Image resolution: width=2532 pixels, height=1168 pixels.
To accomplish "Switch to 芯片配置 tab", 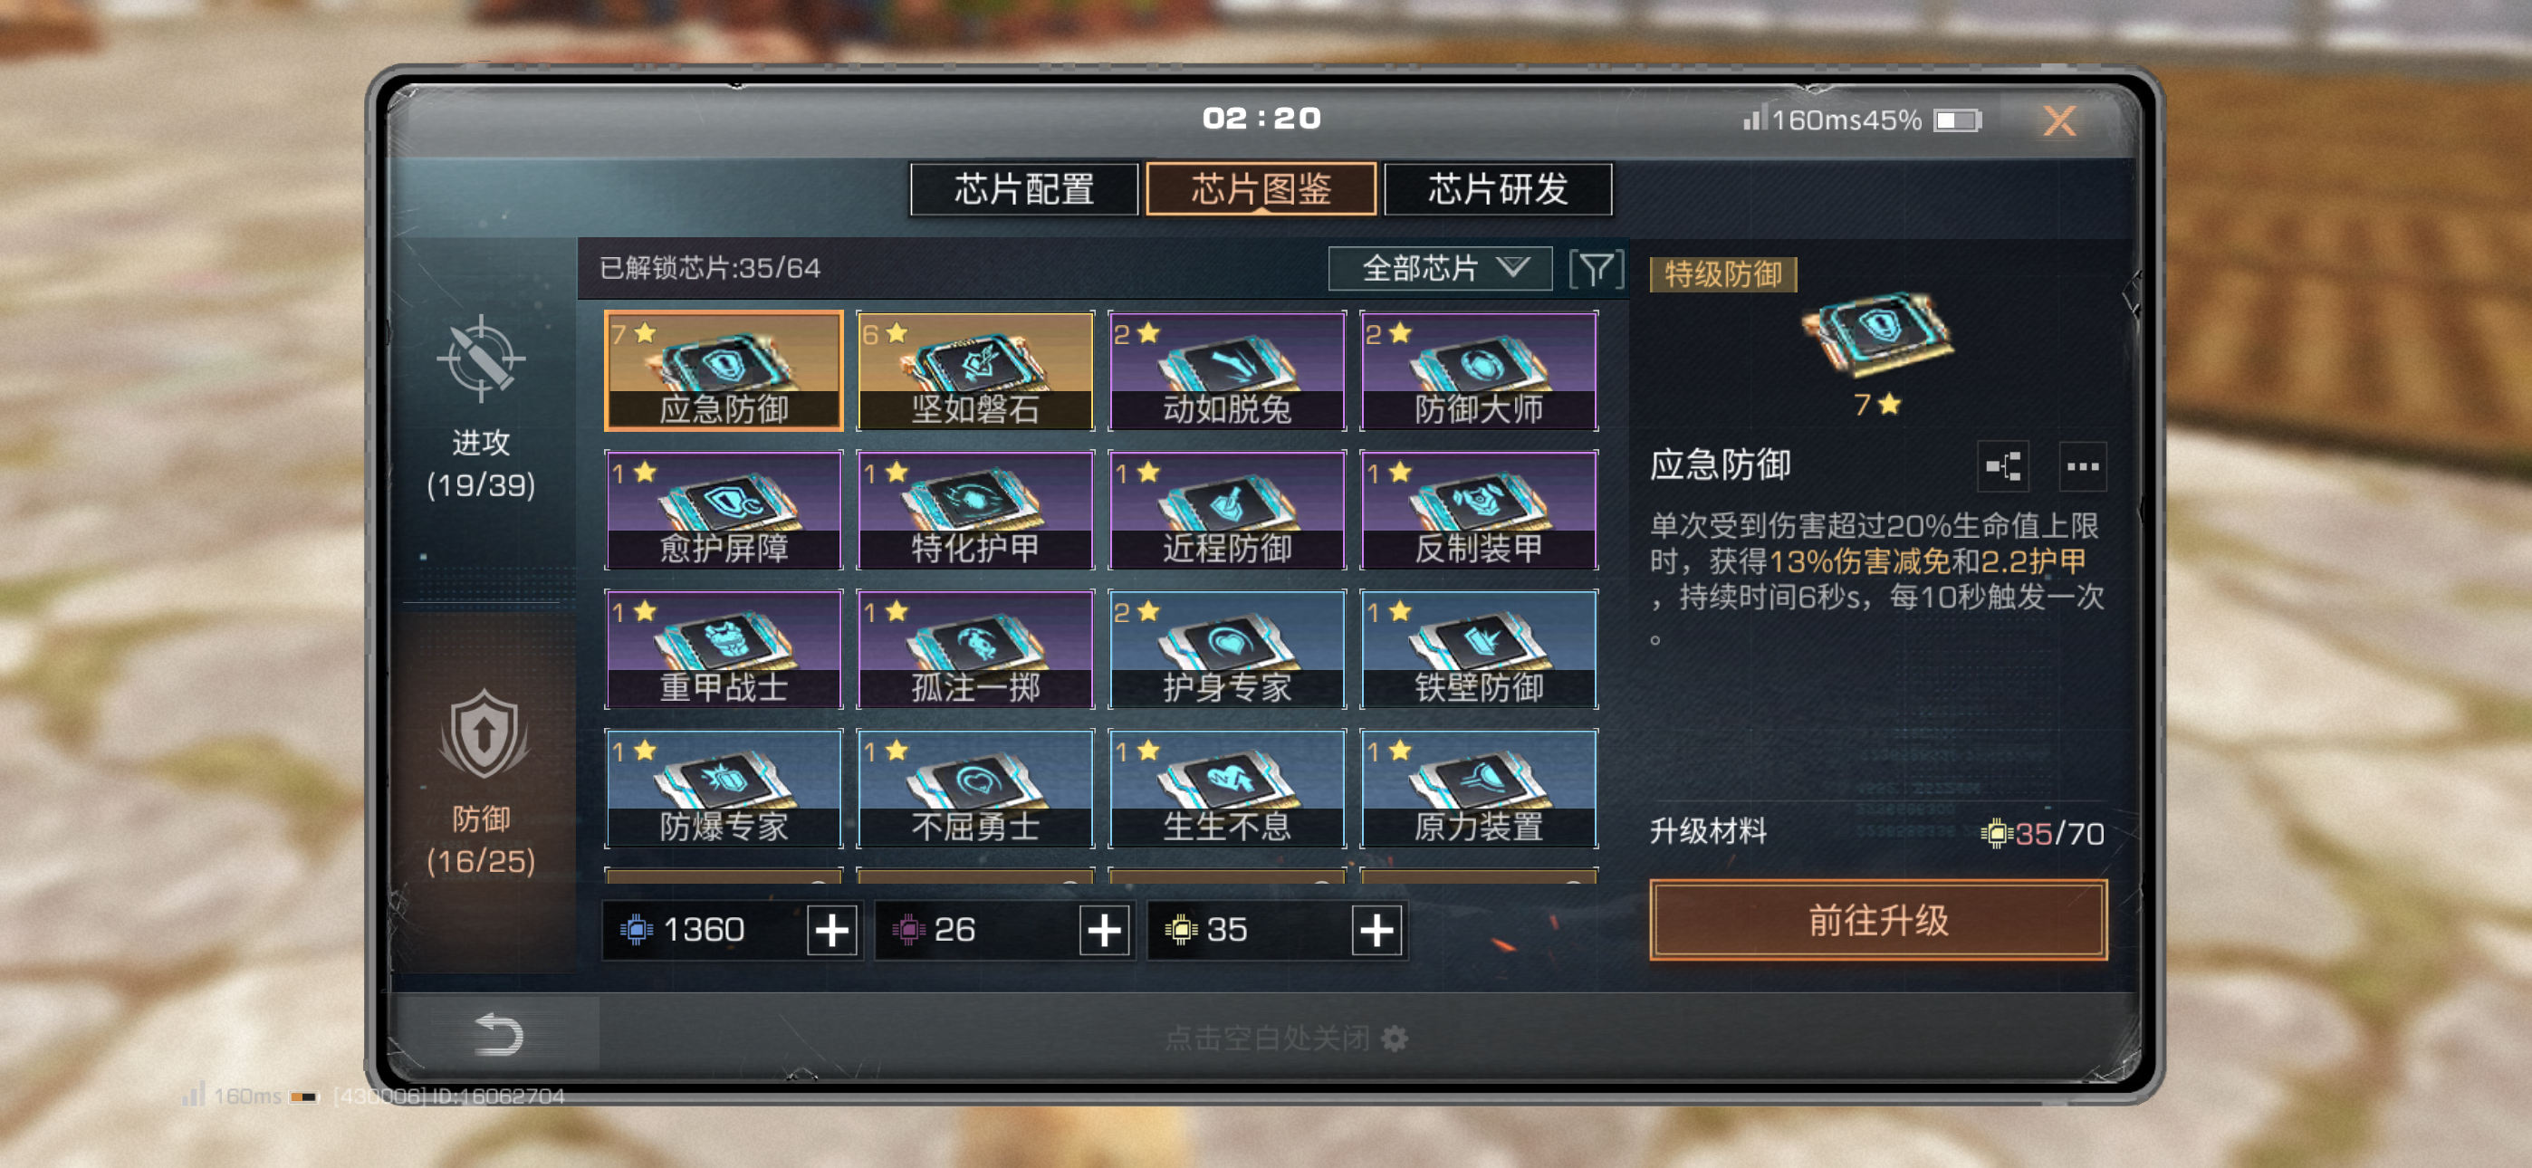I will click(x=1024, y=188).
